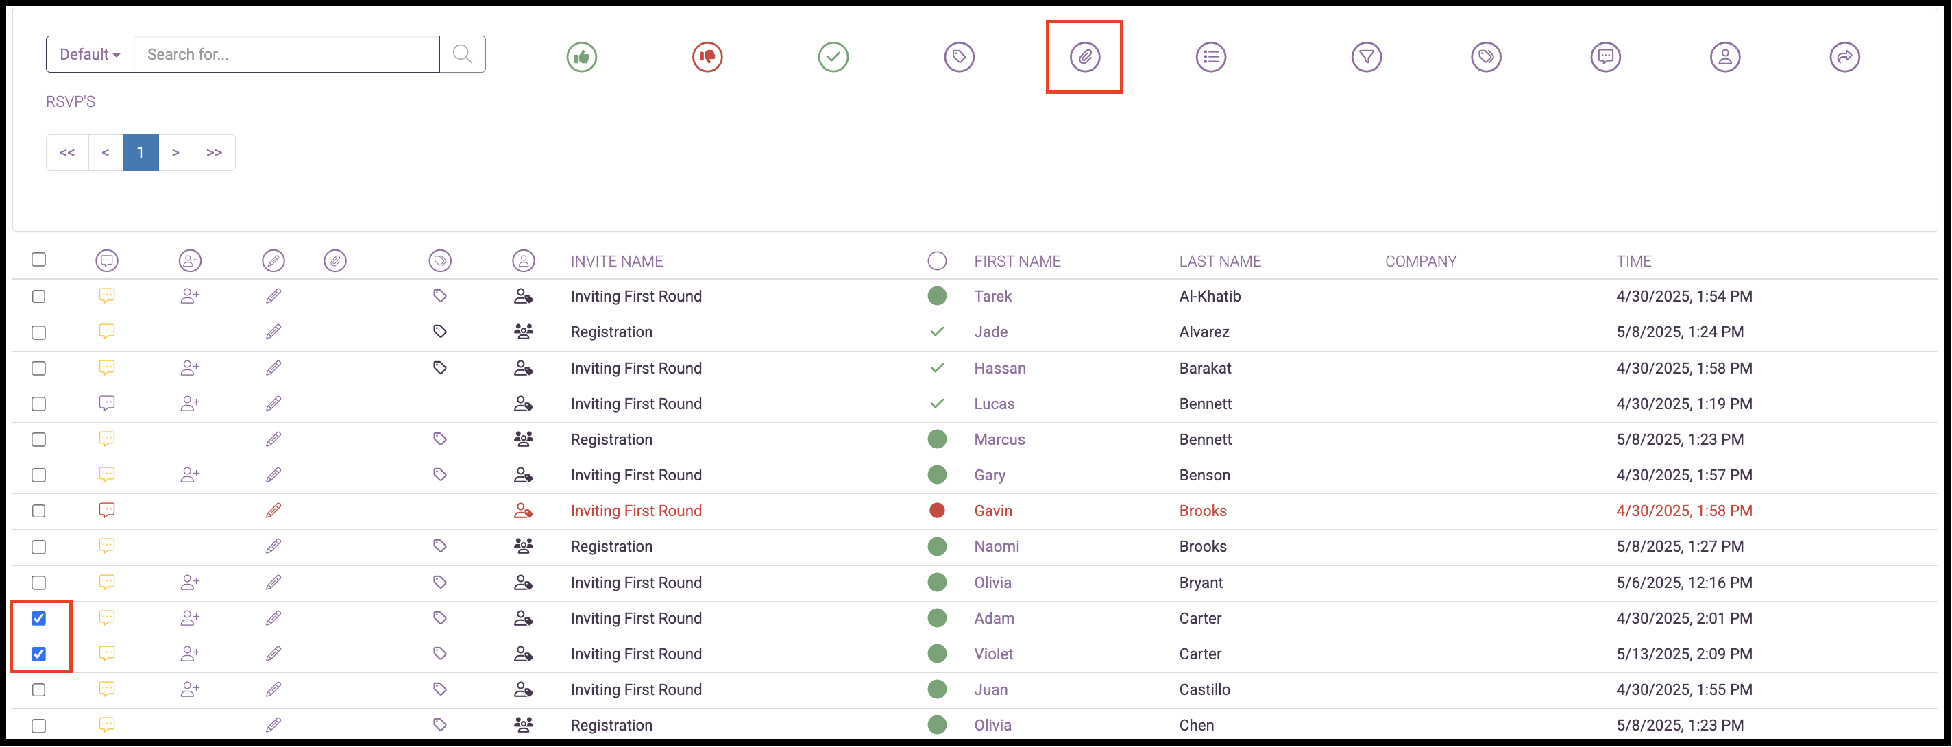Click the Search for... input field
The image size is (1952, 747).
click(287, 53)
